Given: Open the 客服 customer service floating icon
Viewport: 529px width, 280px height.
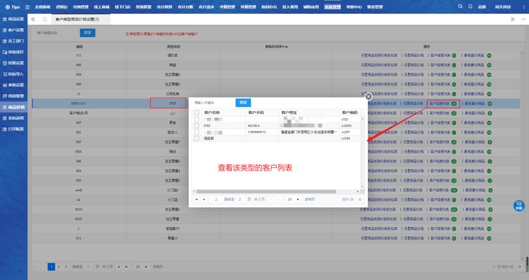Looking at the screenshot, I should point(519,205).
